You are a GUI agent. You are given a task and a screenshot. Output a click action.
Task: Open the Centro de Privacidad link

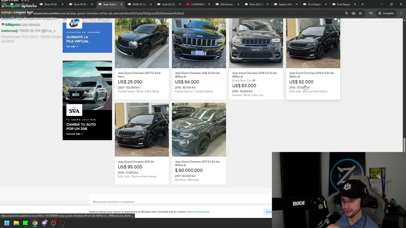(x=198, y=212)
